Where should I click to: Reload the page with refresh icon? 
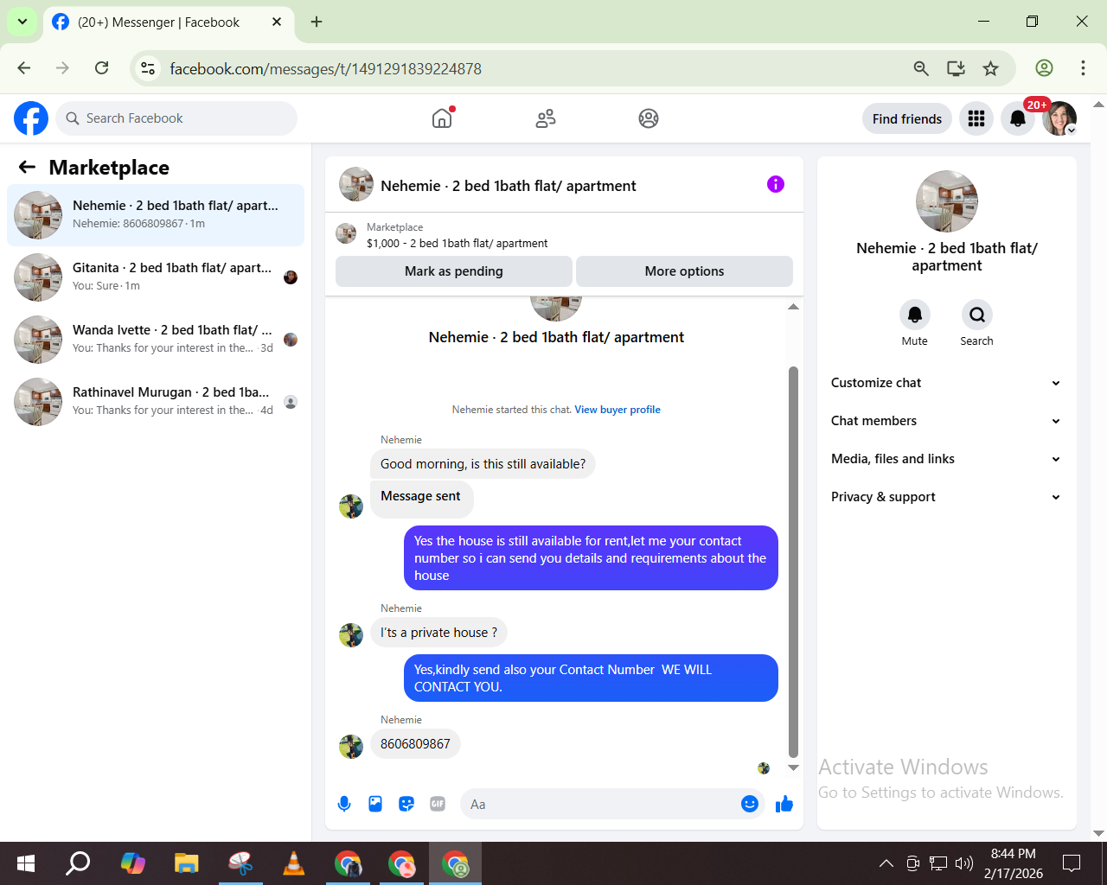coord(102,68)
